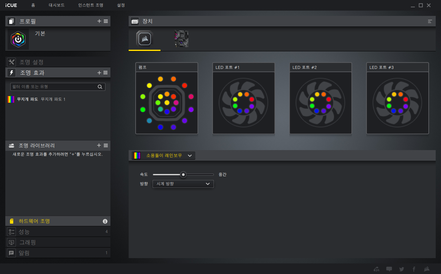Click the 프로필 panel header icon
The height and width of the screenshot is (274, 441).
pos(11,22)
